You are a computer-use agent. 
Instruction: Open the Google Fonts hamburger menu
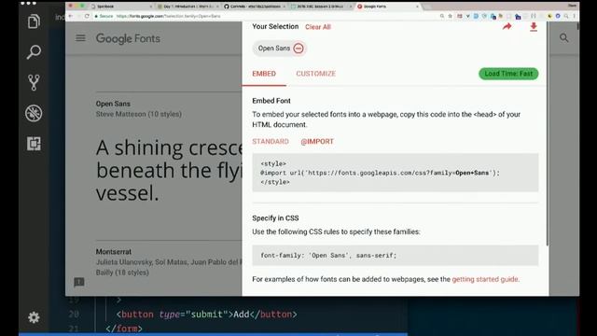tap(80, 38)
